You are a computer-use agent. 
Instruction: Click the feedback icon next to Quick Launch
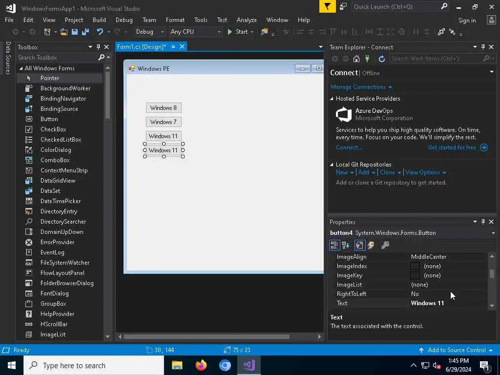(x=343, y=6)
